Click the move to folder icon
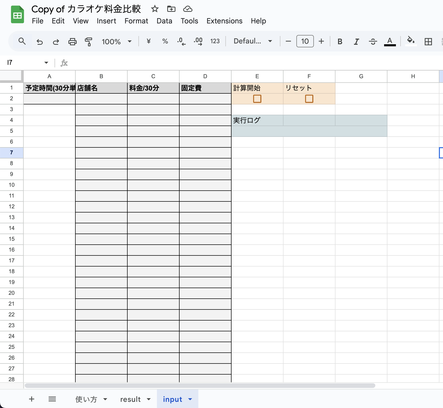Screen dimensions: 443x408 pyautogui.click(x=171, y=9)
